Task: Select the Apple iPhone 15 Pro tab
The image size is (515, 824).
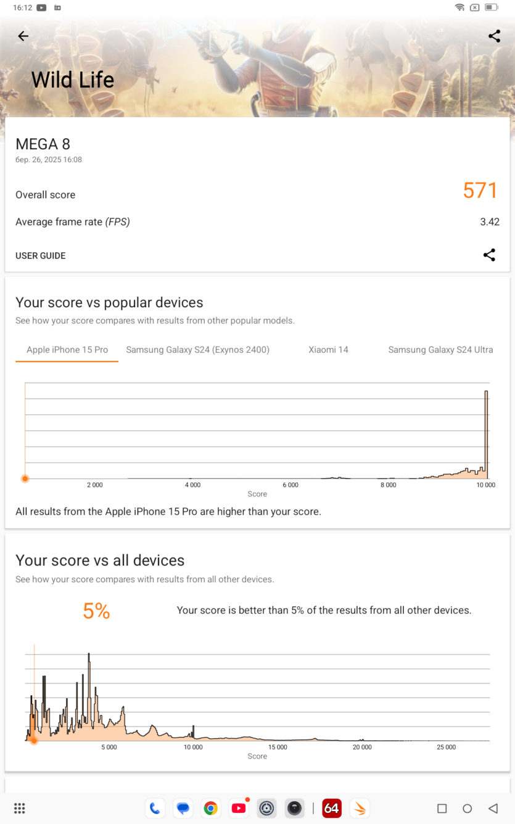Action: 67,350
